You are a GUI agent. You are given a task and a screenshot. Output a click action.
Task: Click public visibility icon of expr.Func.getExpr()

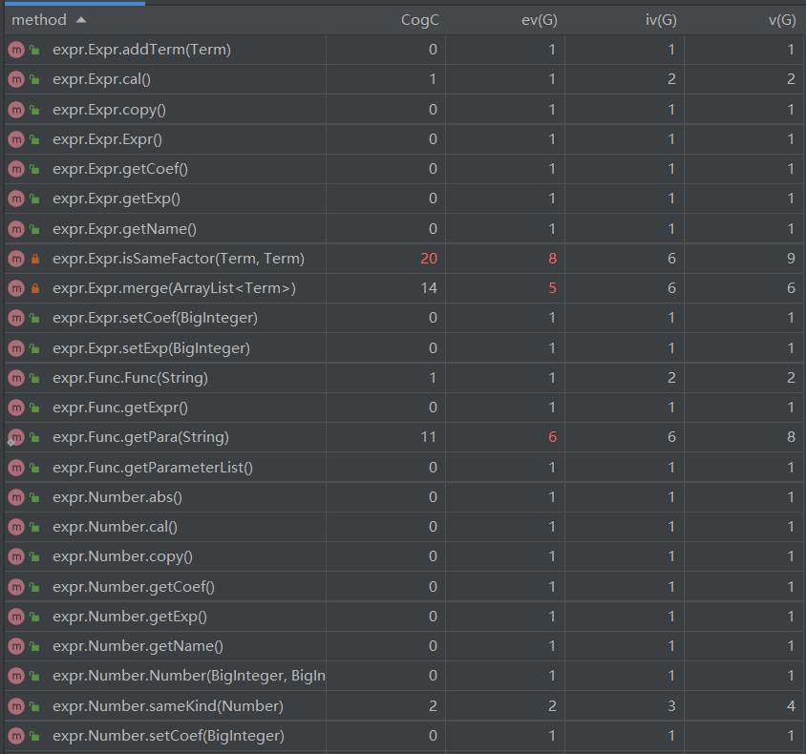click(x=34, y=408)
